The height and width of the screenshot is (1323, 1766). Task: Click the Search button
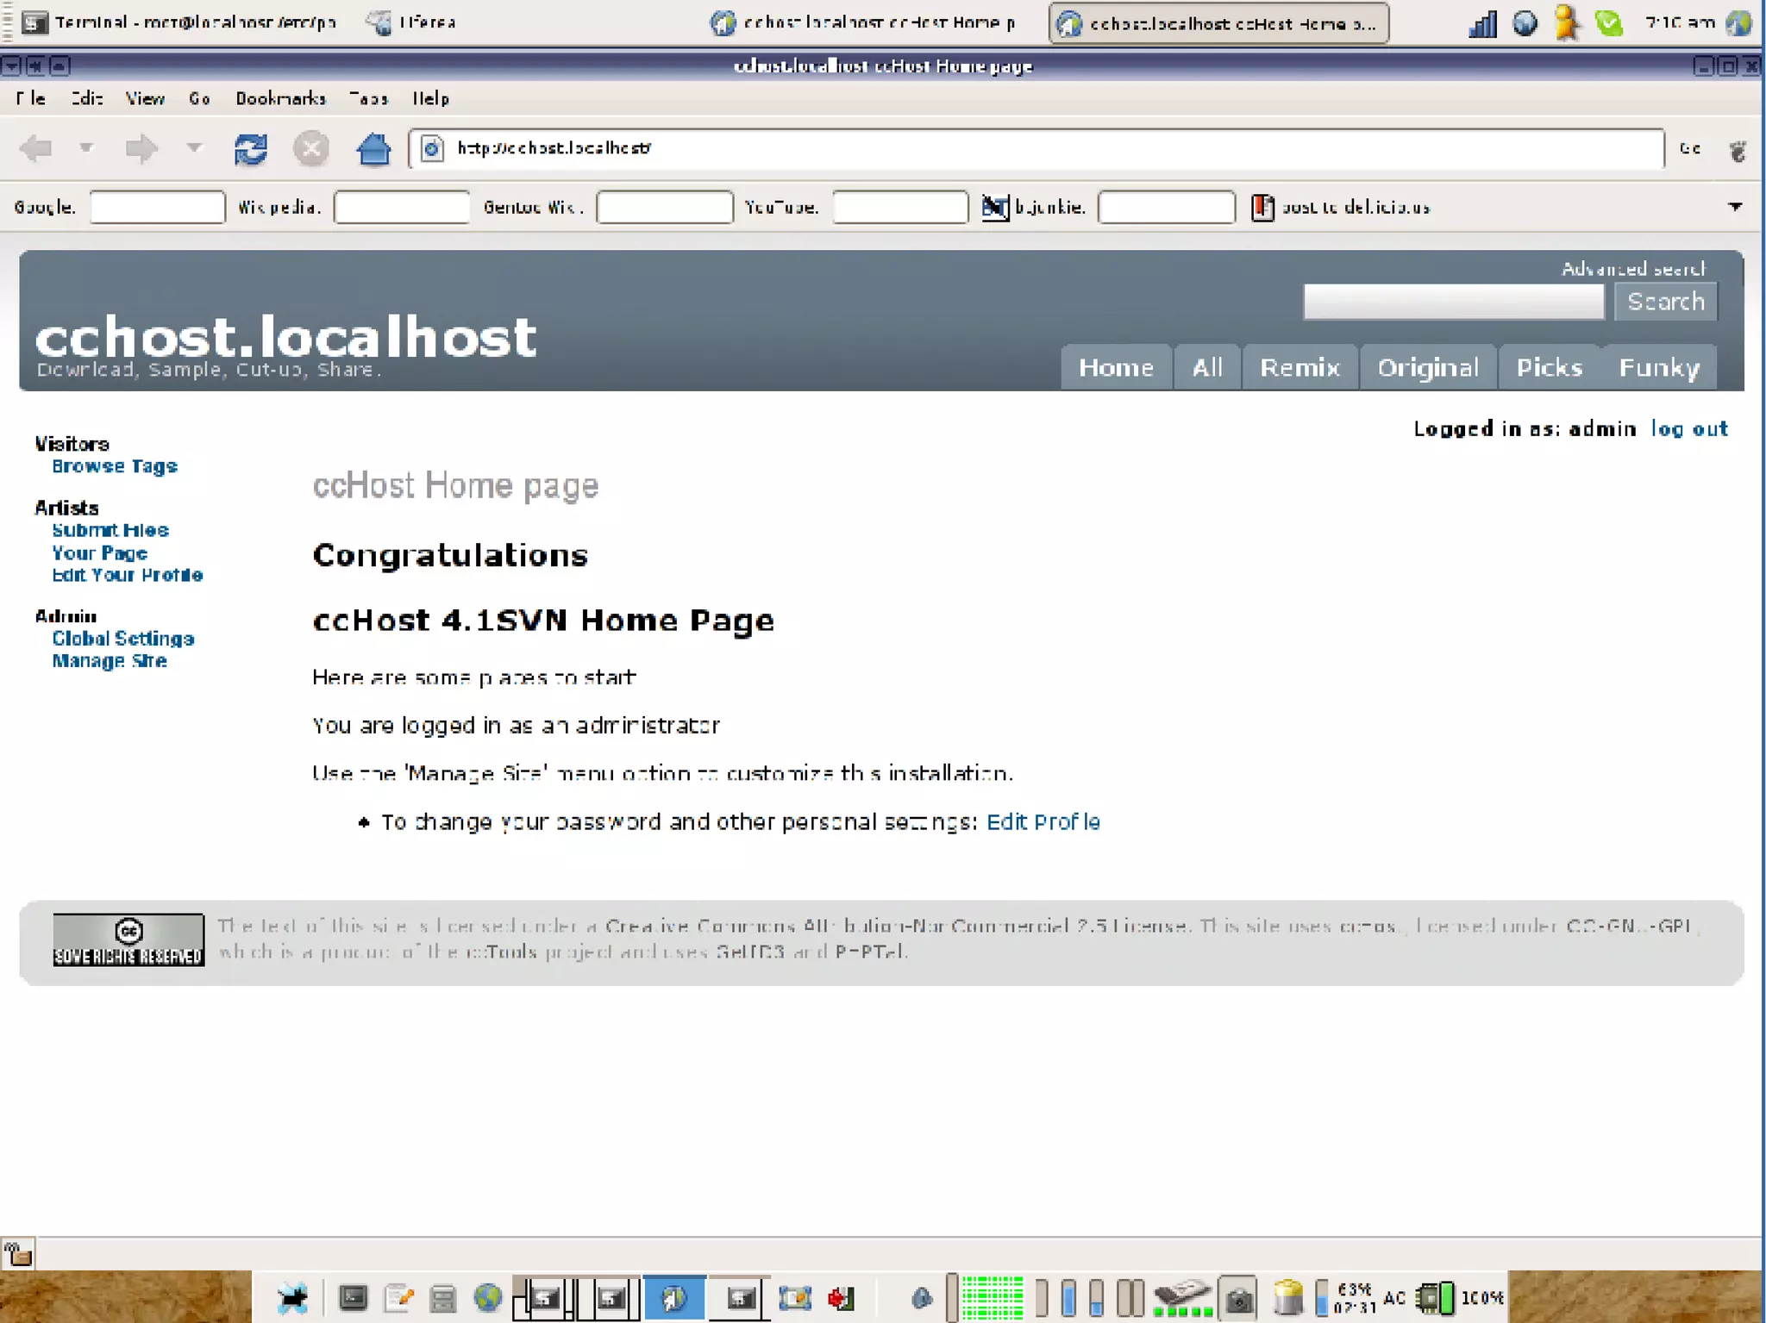(x=1665, y=302)
